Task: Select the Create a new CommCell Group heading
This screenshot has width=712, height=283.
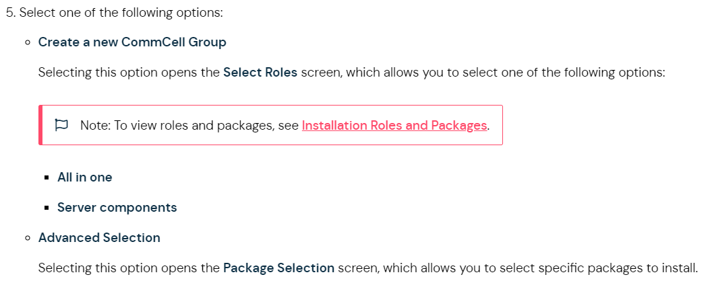Action: pos(132,42)
